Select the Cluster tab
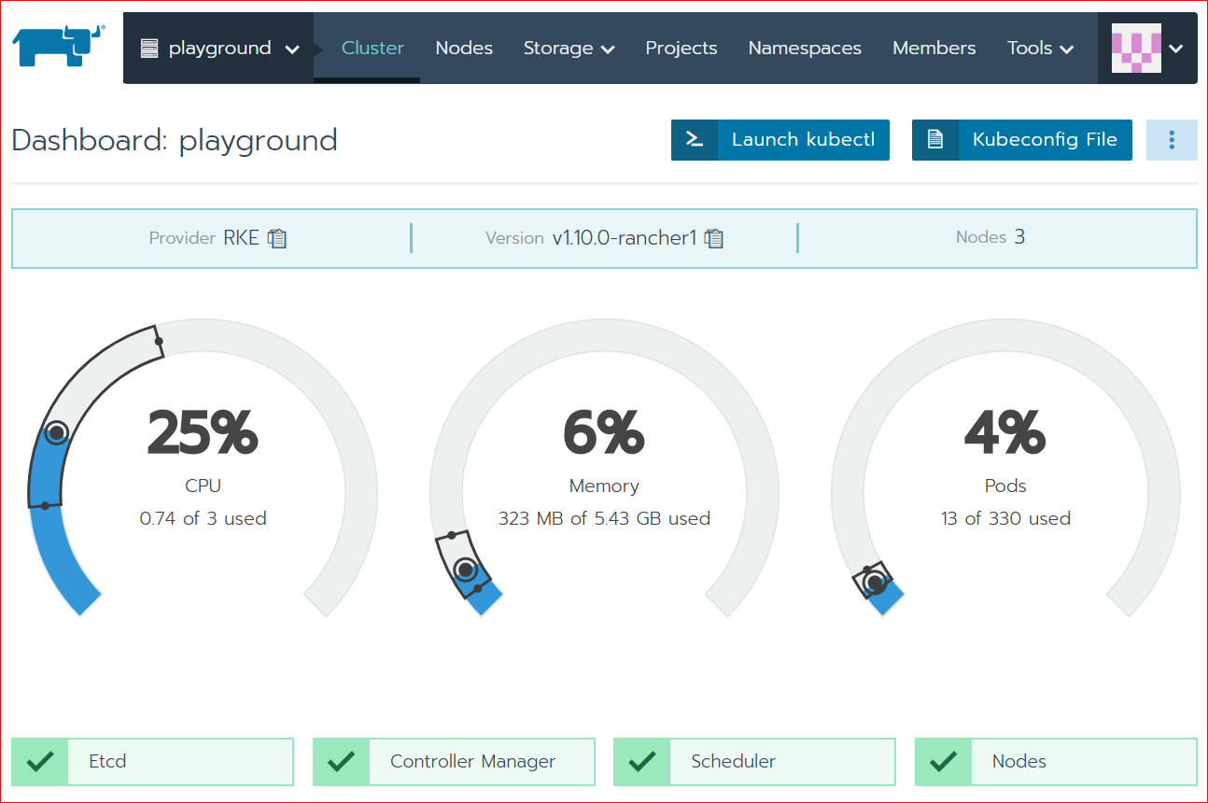 tap(372, 49)
